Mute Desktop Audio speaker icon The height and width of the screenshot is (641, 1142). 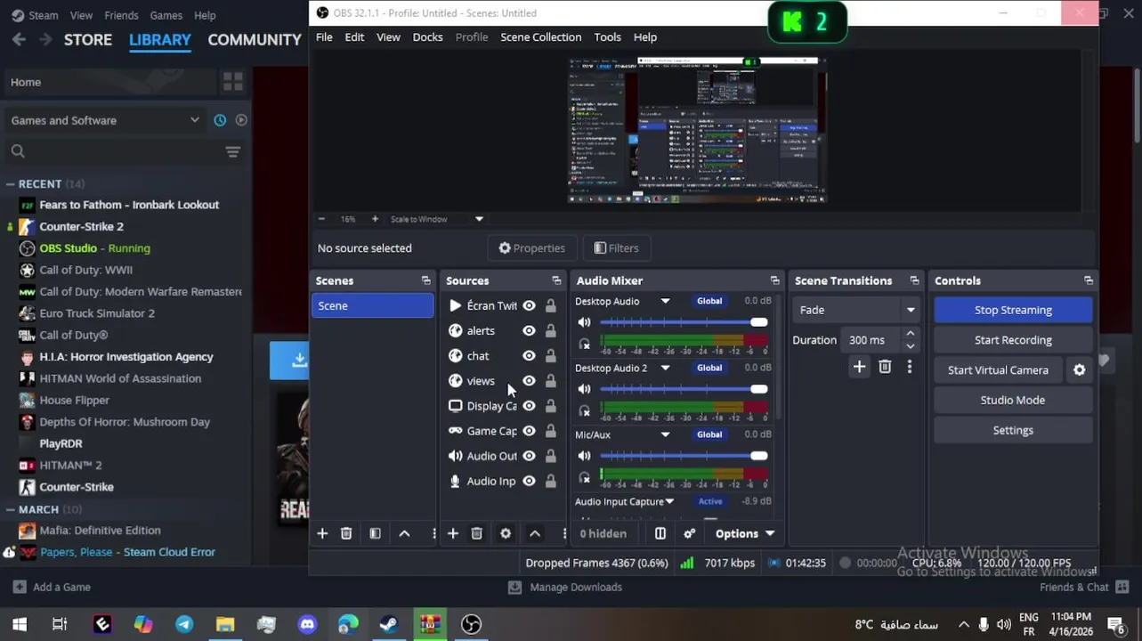point(584,322)
